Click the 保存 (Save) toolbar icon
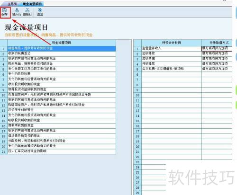This screenshot has width=237, height=195. coord(5,12)
